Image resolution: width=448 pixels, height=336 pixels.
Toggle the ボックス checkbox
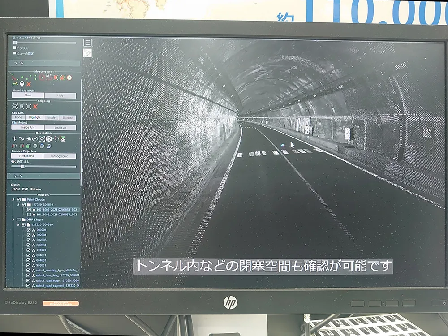15,48
